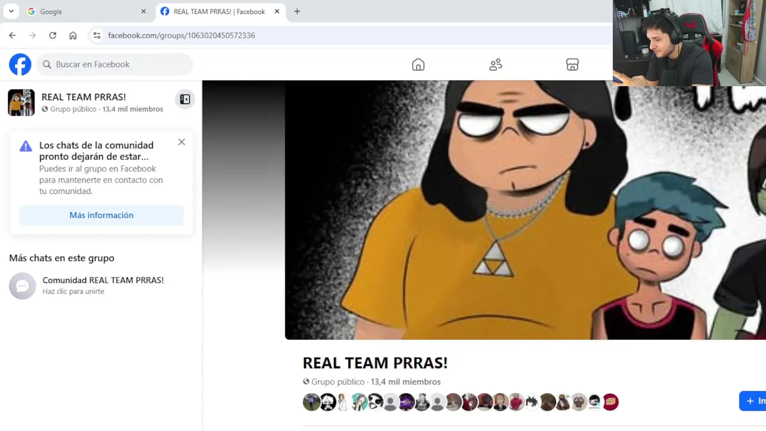The height and width of the screenshot is (431, 766).
Task: Open Friends from Facebook top navigation
Action: point(496,64)
